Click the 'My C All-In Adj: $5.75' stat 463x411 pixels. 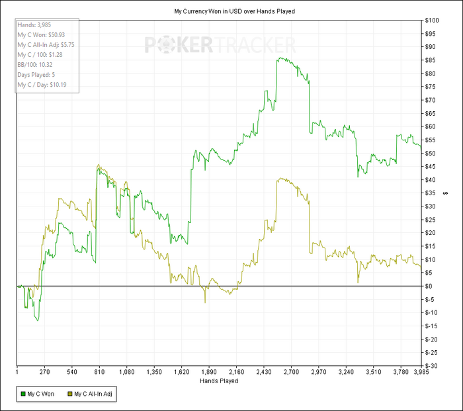(46, 45)
